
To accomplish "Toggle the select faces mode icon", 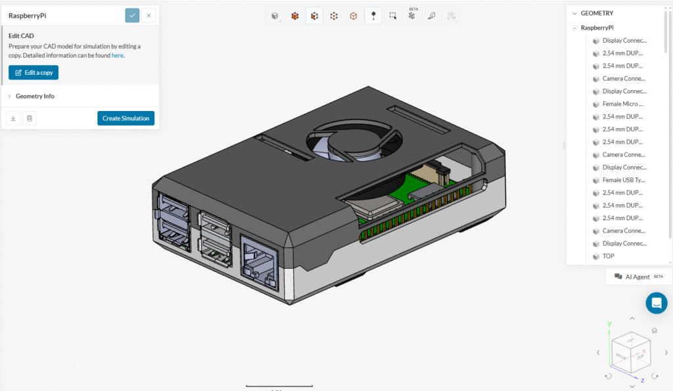I will point(314,16).
